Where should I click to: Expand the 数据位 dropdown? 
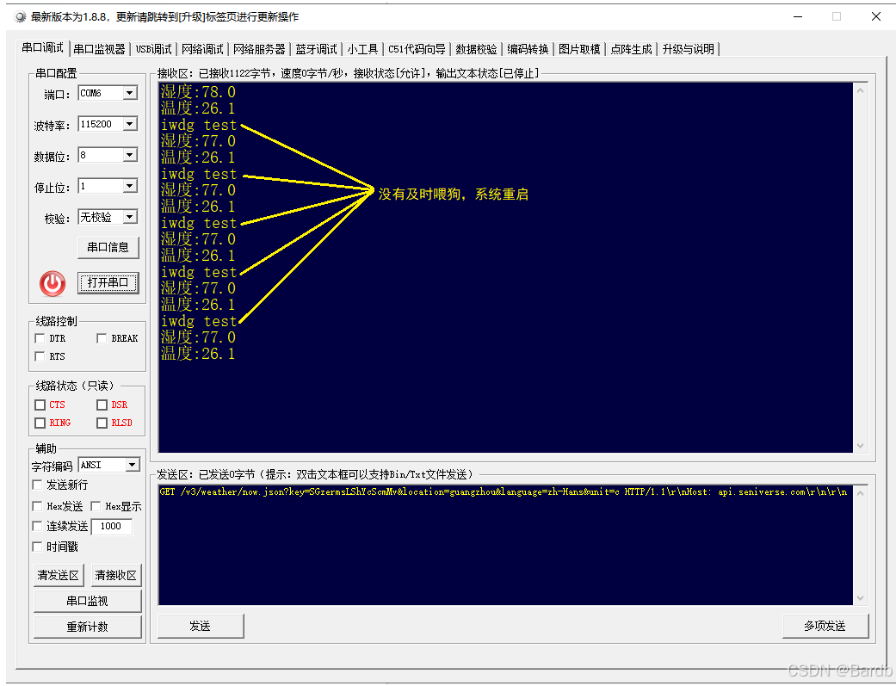tap(130, 155)
